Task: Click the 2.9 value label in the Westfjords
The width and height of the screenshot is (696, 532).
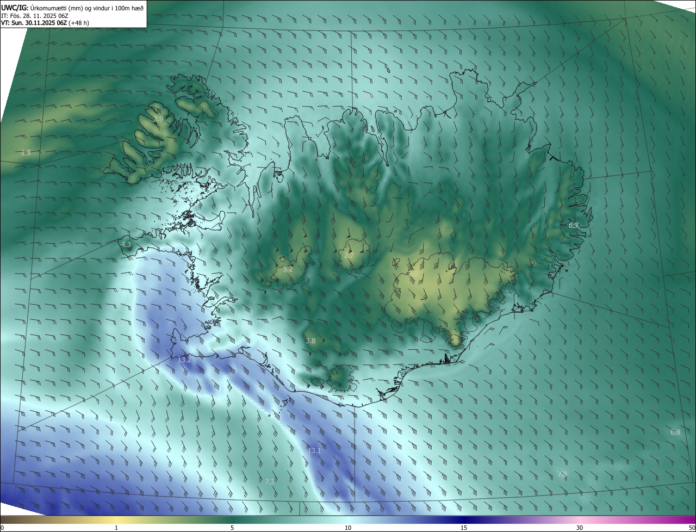Action: point(158,119)
